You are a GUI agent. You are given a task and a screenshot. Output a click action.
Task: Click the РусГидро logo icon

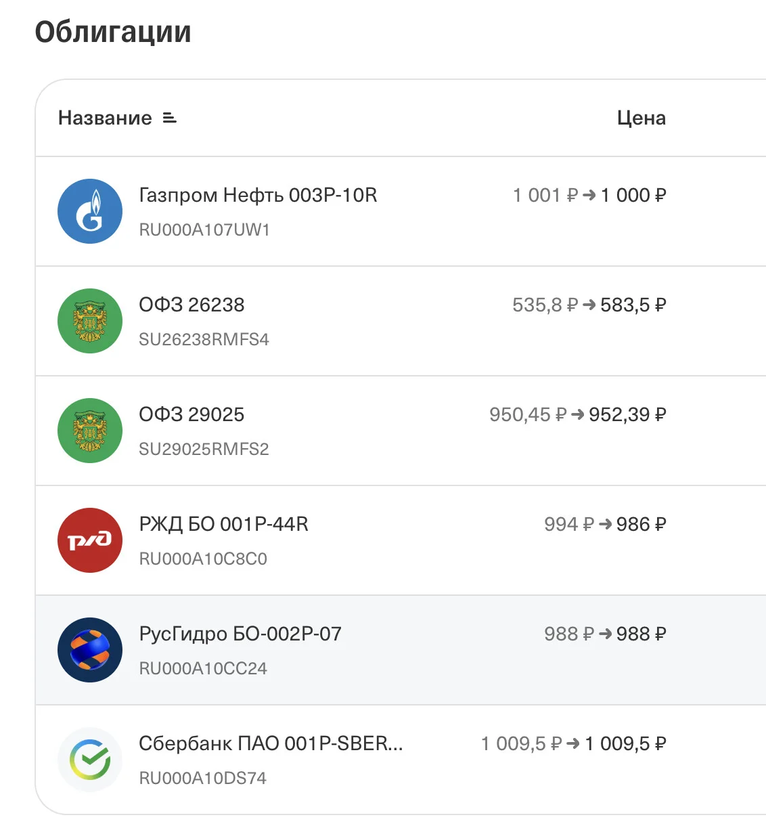tap(90, 650)
